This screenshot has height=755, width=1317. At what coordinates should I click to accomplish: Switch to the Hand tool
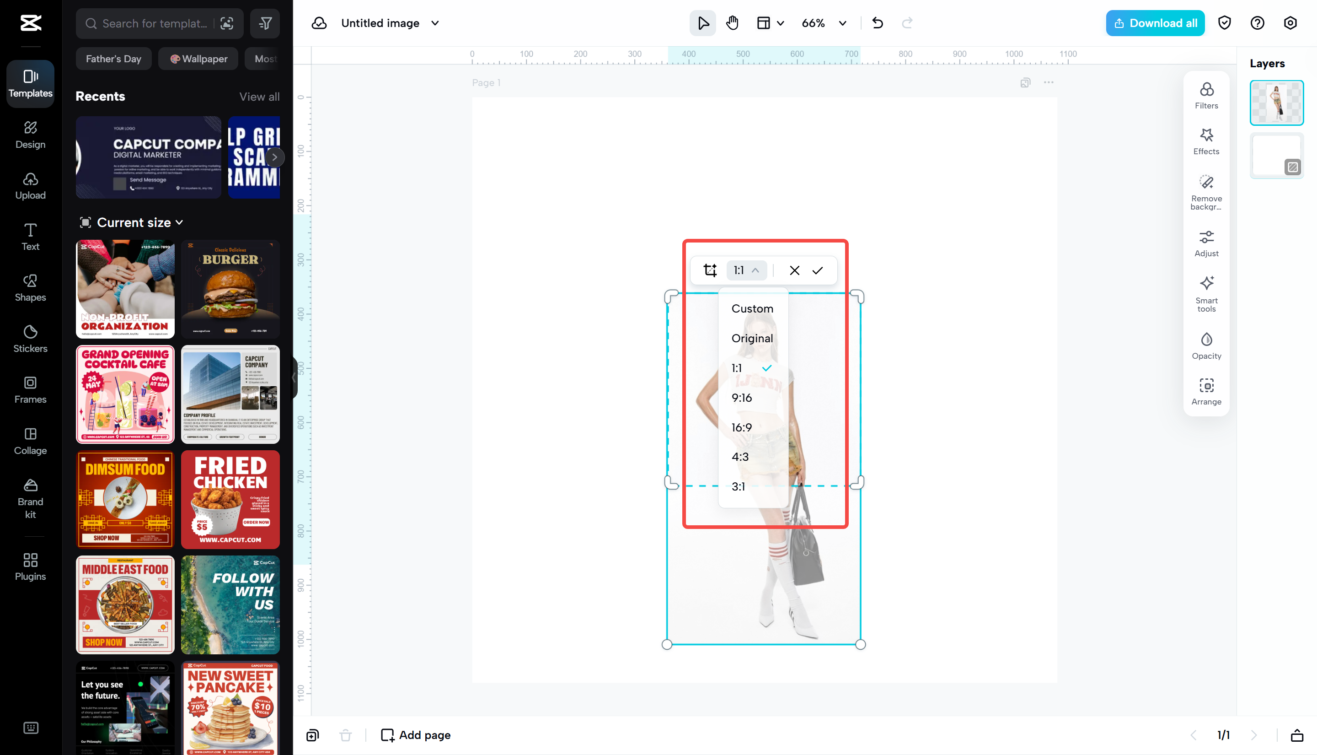coord(733,23)
